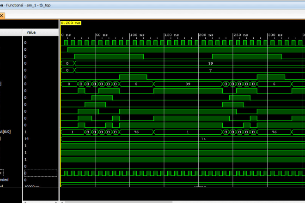
Task: Click the 50 ns time ruler mark
Action: [x=101, y=35]
